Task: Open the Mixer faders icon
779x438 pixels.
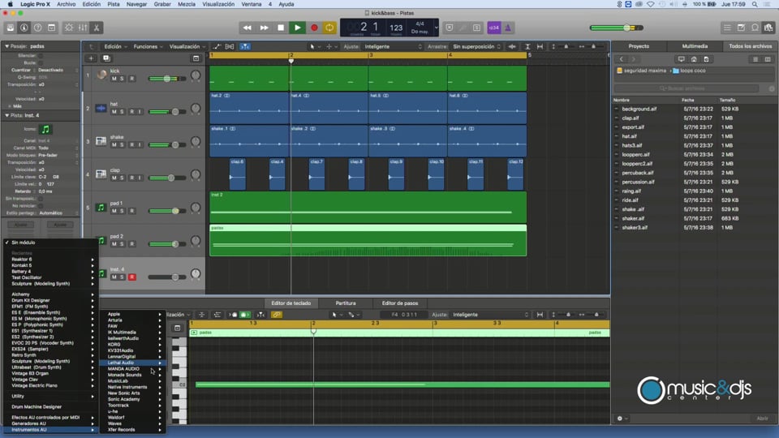Action: tap(83, 28)
